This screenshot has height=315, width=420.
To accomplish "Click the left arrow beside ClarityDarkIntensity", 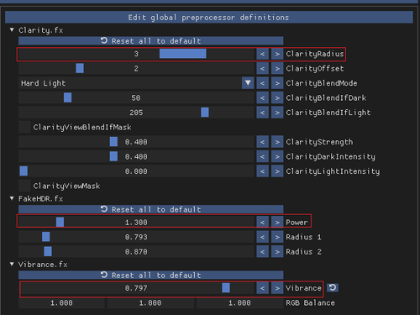I will click(262, 156).
